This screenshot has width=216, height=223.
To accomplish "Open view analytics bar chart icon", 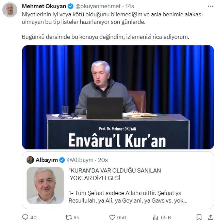I will pos(155,217).
